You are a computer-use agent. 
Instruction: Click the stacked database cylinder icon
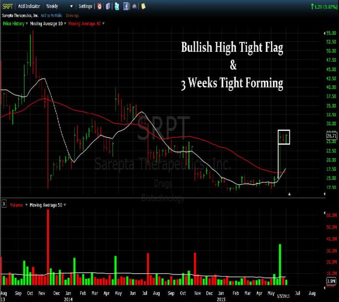(108, 6)
